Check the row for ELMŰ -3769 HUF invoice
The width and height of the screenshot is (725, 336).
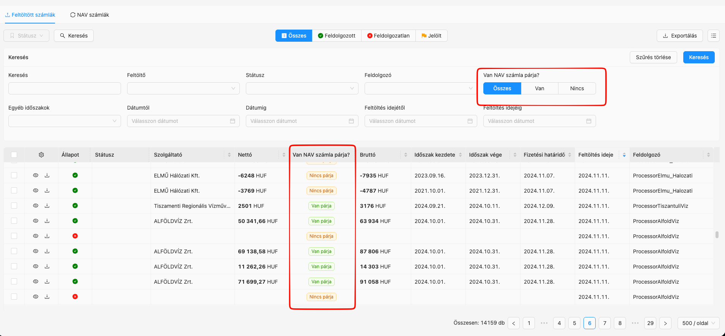14,190
